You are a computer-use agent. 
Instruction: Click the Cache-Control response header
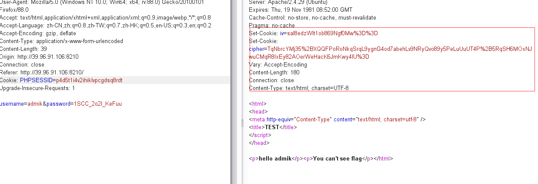click(x=312, y=18)
